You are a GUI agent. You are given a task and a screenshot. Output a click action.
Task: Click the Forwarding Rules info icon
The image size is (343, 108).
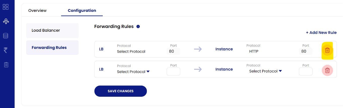(138, 26)
